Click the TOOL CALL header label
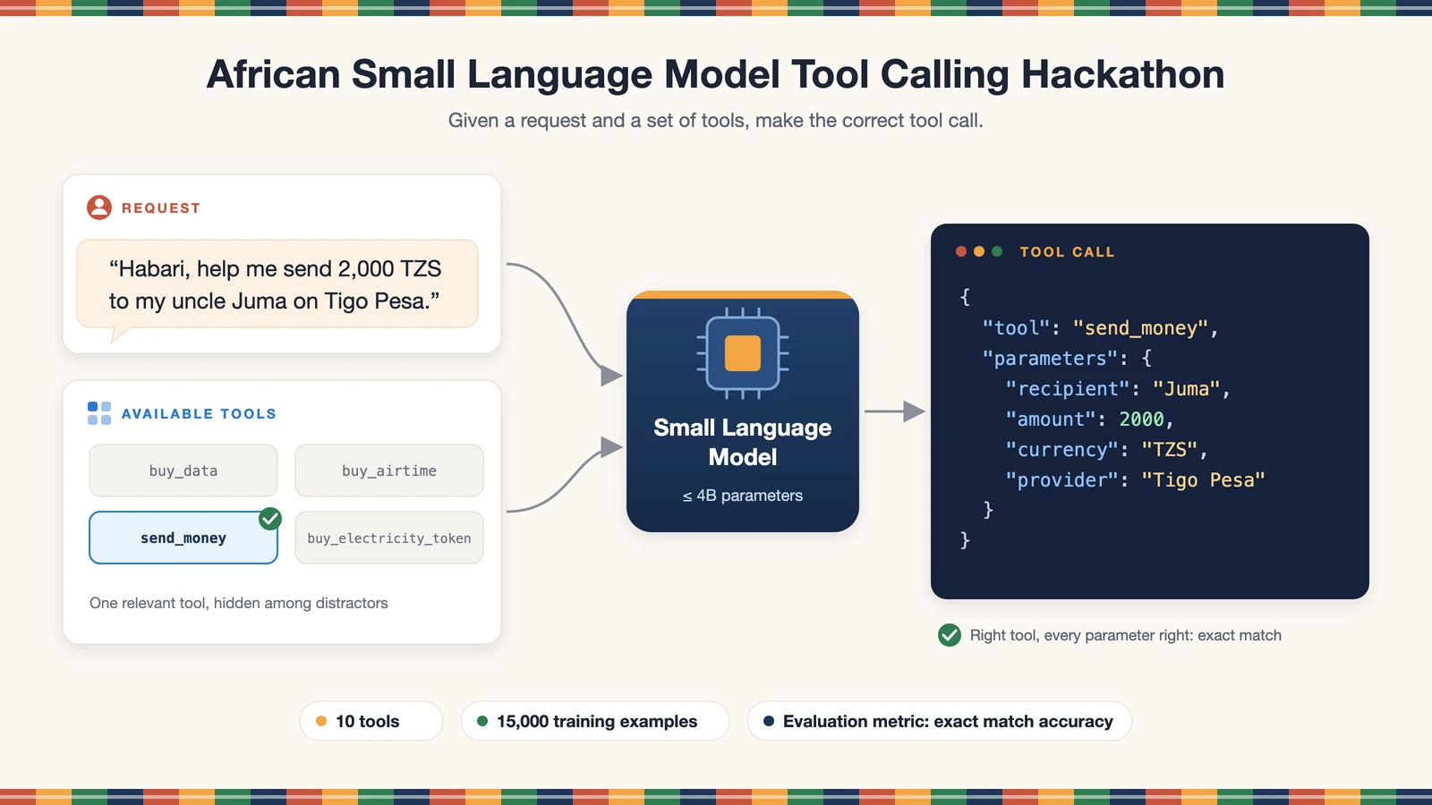The height and width of the screenshot is (805, 1432). click(x=1068, y=252)
